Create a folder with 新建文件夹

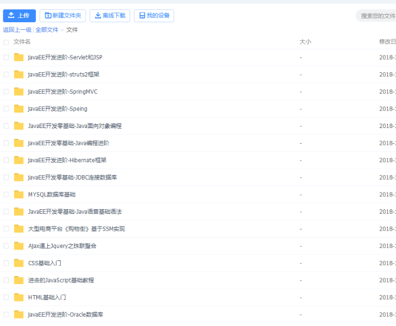pos(62,16)
